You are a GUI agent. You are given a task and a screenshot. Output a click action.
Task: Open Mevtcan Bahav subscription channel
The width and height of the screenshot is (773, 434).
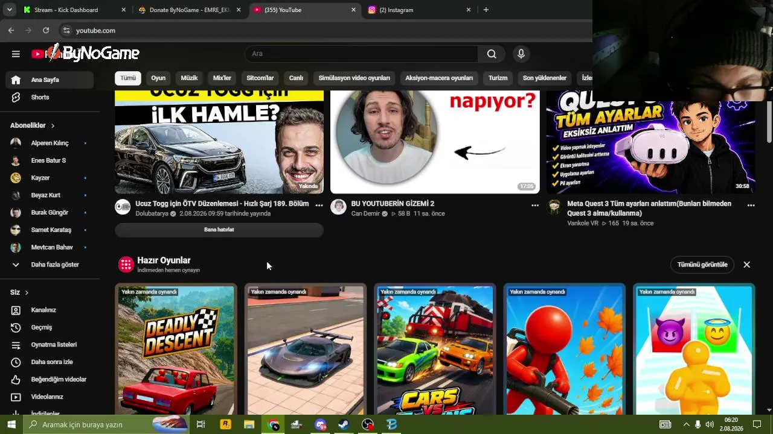[50, 247]
